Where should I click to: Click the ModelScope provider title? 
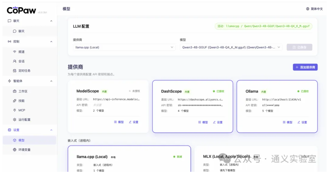coord(88,91)
